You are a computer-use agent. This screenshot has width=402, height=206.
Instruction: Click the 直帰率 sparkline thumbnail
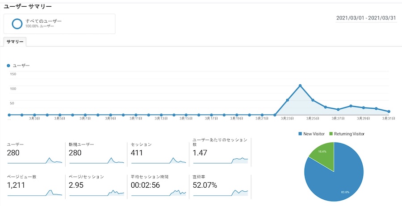pos(221,193)
